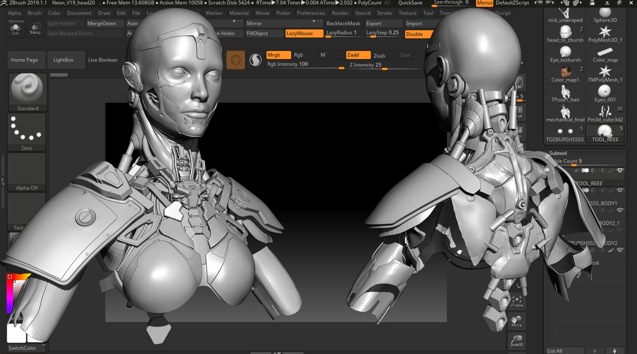This screenshot has height=354, width=637.
Task: Open the Render menu
Action: point(340,13)
